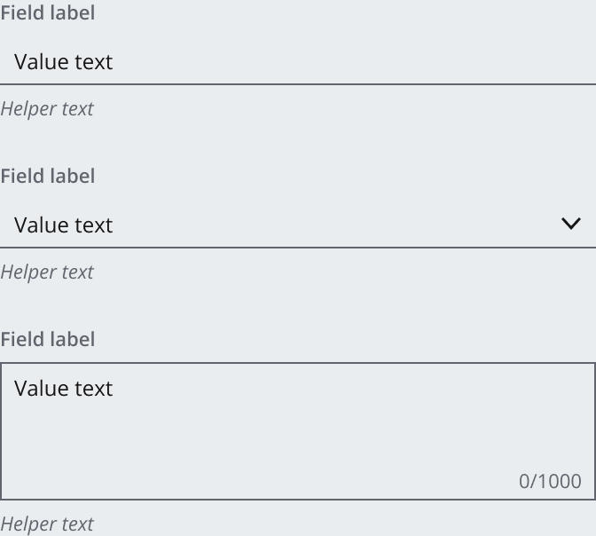Click empty area right of single-line Value text
This screenshot has height=536, width=596.
(355, 62)
